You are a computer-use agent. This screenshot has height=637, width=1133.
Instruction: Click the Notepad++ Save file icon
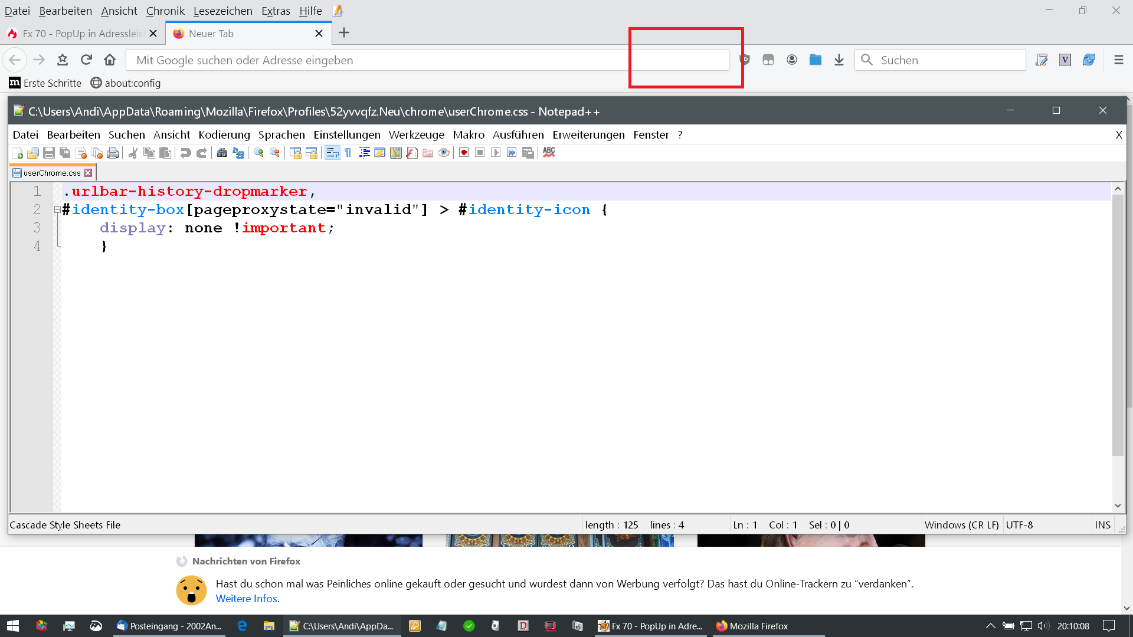click(x=49, y=153)
